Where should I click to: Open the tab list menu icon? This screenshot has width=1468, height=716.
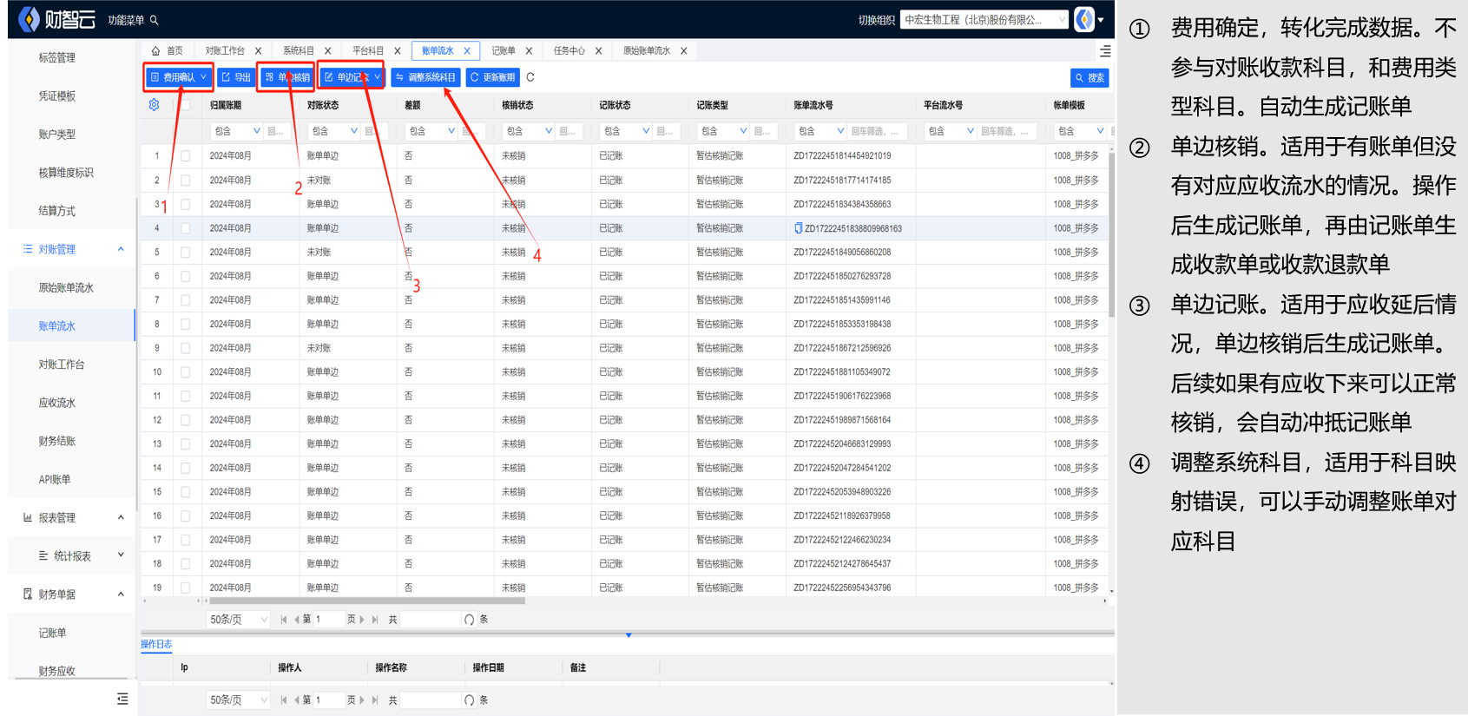(x=1105, y=51)
